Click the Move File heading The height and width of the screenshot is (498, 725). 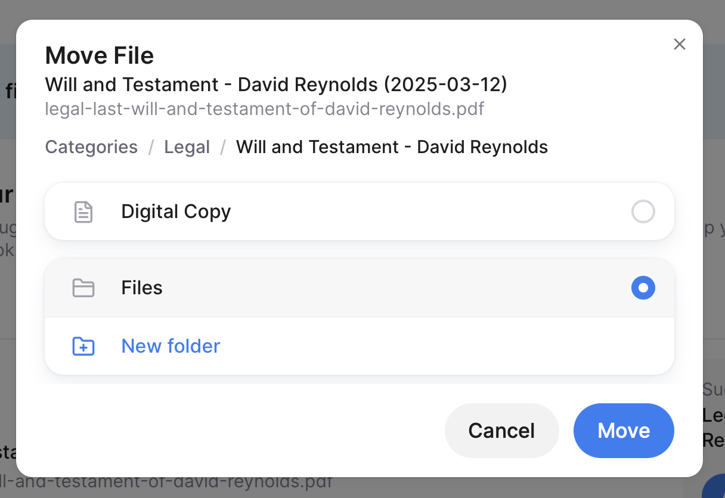point(100,56)
